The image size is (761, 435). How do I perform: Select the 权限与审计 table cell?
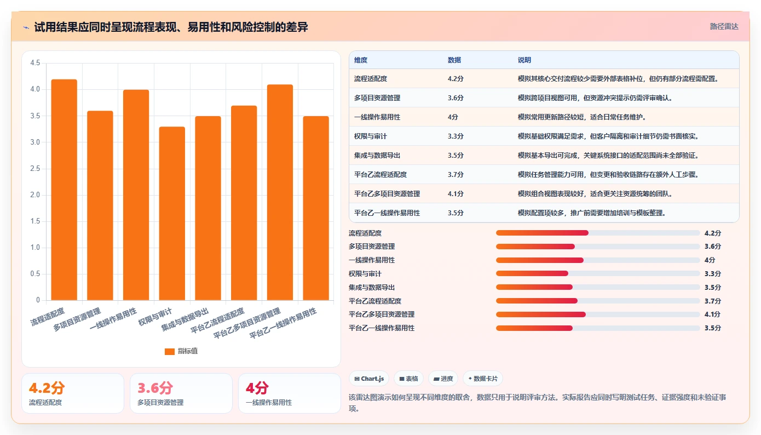(396, 136)
